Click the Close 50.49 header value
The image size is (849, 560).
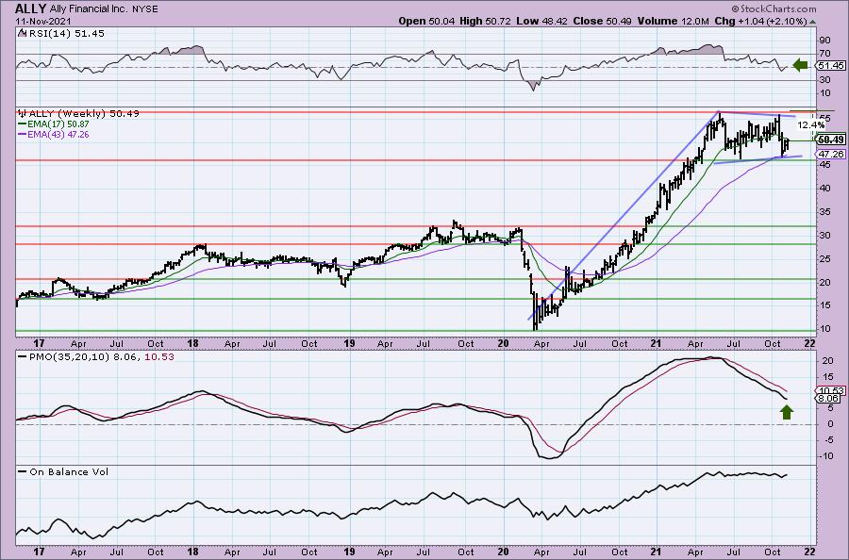point(601,21)
